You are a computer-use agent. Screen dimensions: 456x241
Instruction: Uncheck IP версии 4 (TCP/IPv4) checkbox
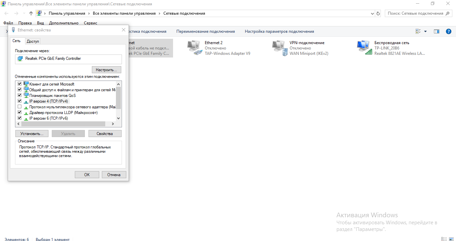pyautogui.click(x=19, y=101)
